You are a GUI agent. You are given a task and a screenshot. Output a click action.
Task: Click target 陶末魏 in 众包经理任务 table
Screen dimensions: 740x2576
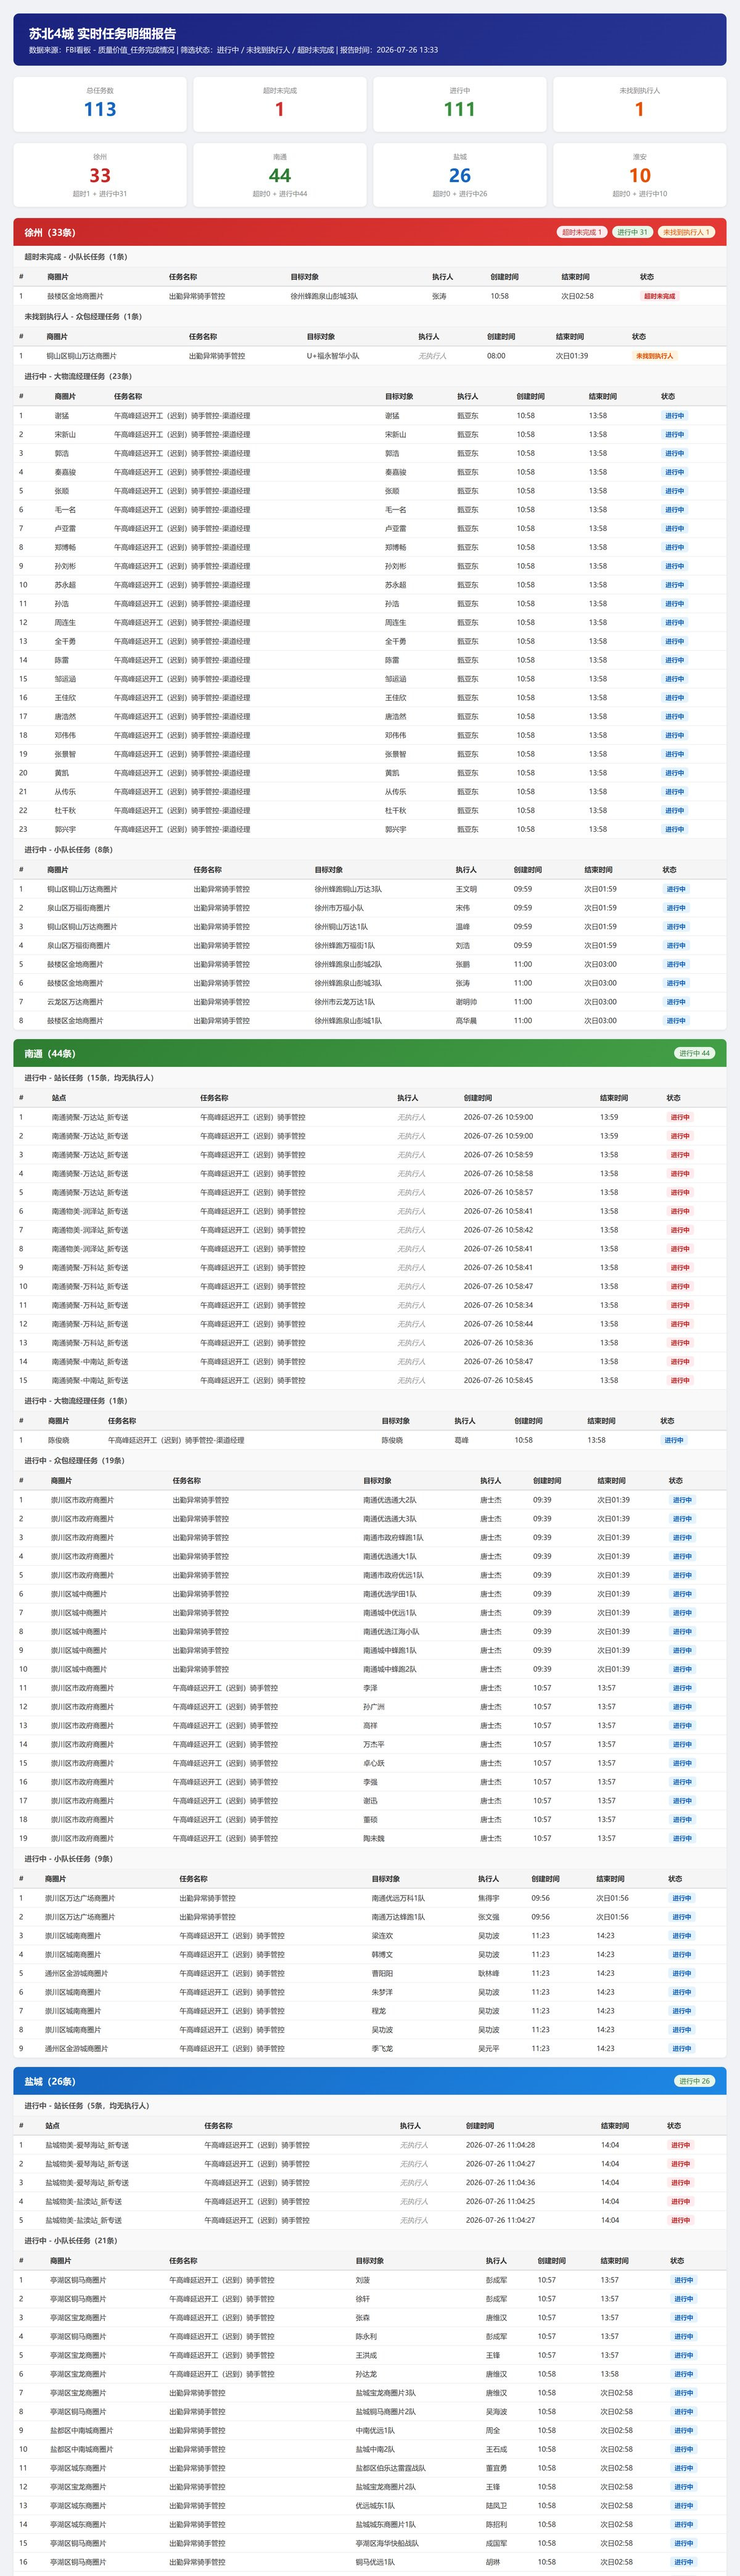[x=374, y=1838]
